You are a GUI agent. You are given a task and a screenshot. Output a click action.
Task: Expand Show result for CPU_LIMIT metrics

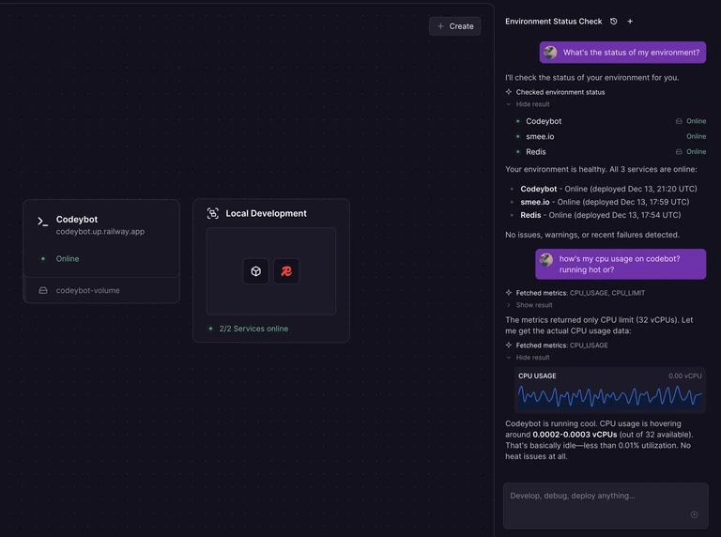click(x=529, y=305)
